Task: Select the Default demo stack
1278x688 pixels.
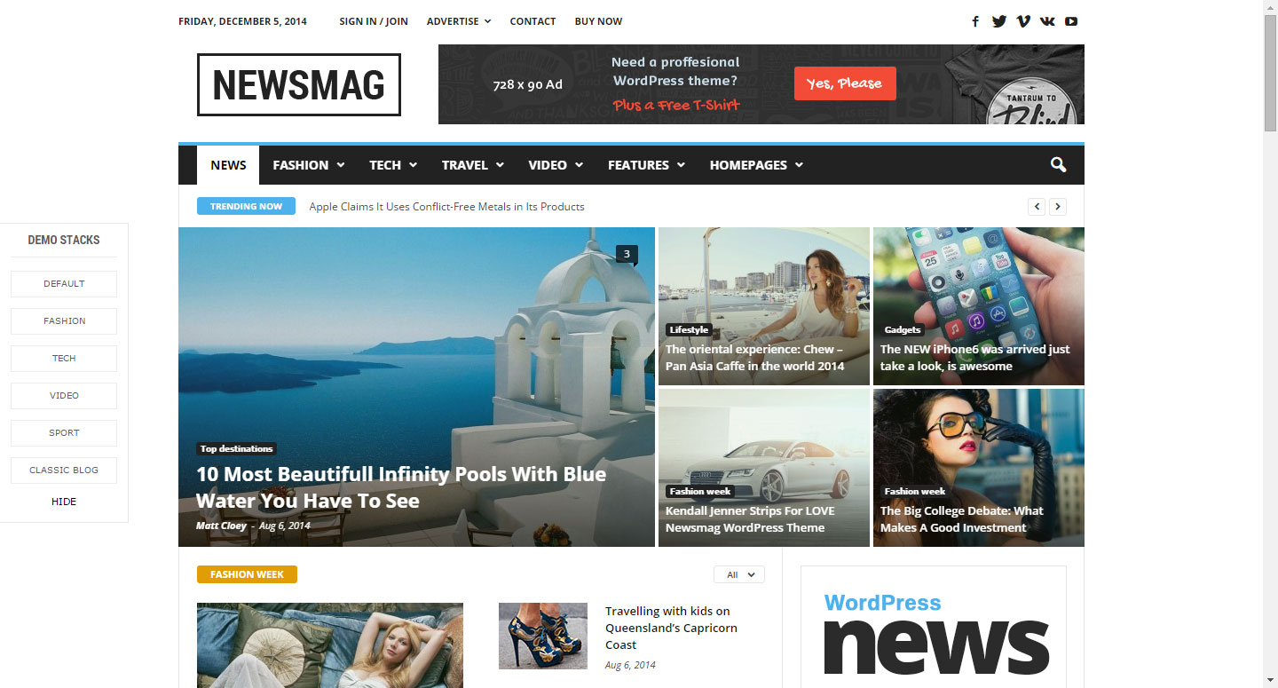Action: click(64, 284)
